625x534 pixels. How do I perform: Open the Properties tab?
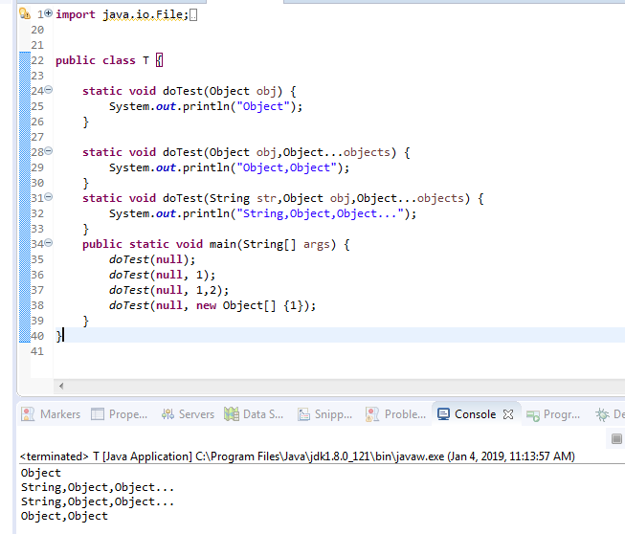(120, 414)
